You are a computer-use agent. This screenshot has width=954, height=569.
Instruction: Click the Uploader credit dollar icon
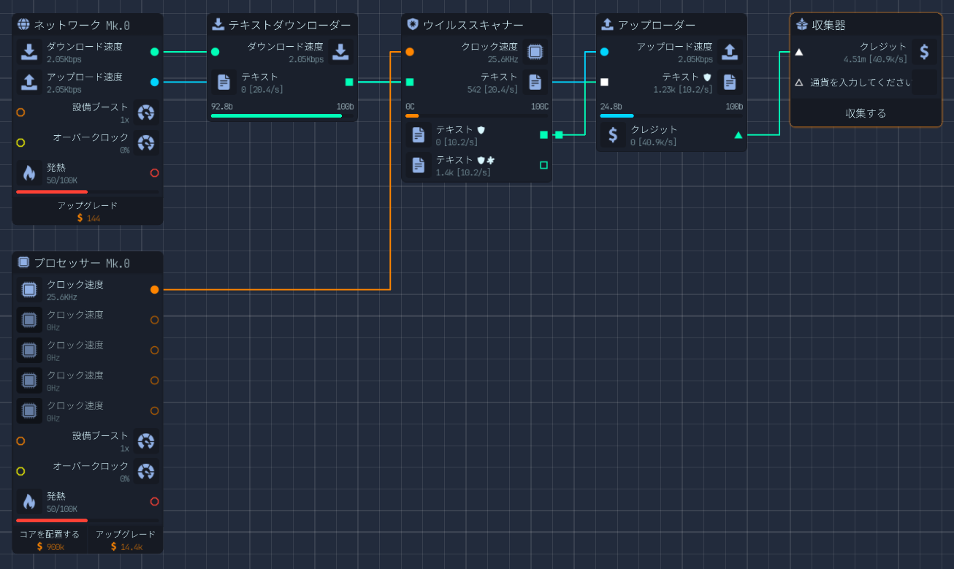(x=613, y=135)
